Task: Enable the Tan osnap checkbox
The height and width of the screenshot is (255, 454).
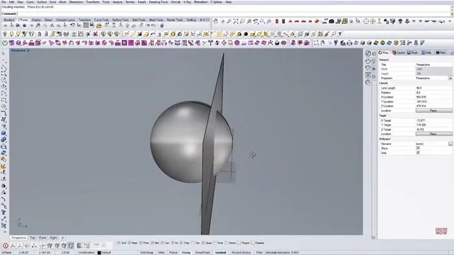Action: 193,243
